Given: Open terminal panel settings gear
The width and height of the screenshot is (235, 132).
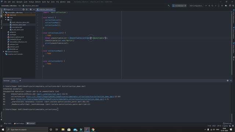Looking at the screenshot, I should click(228, 81).
